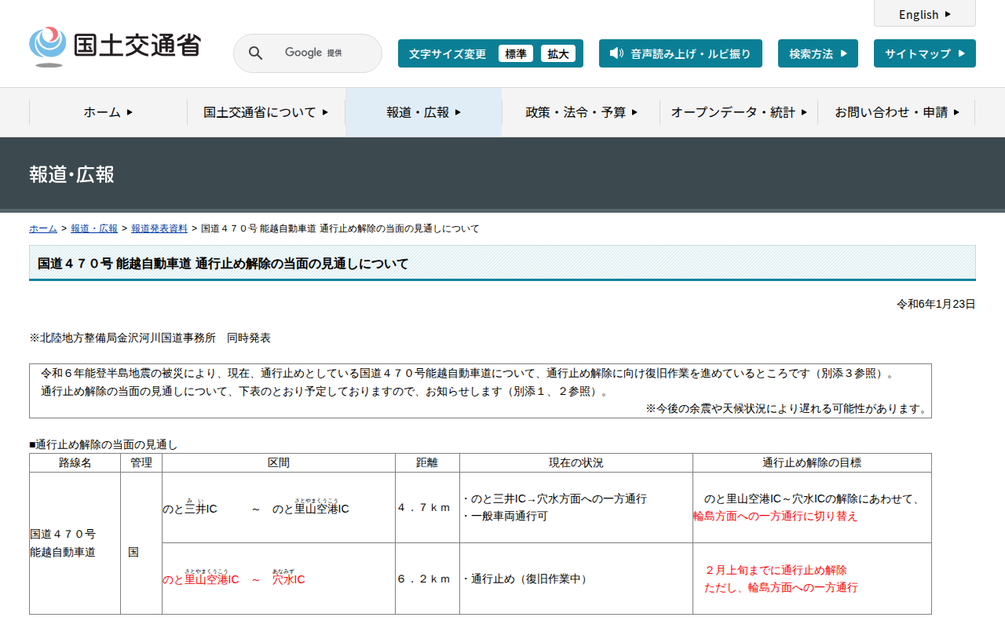This screenshot has width=1005, height=628.
Task: Click the arrow icon beside サイトマップ
Action: click(961, 53)
